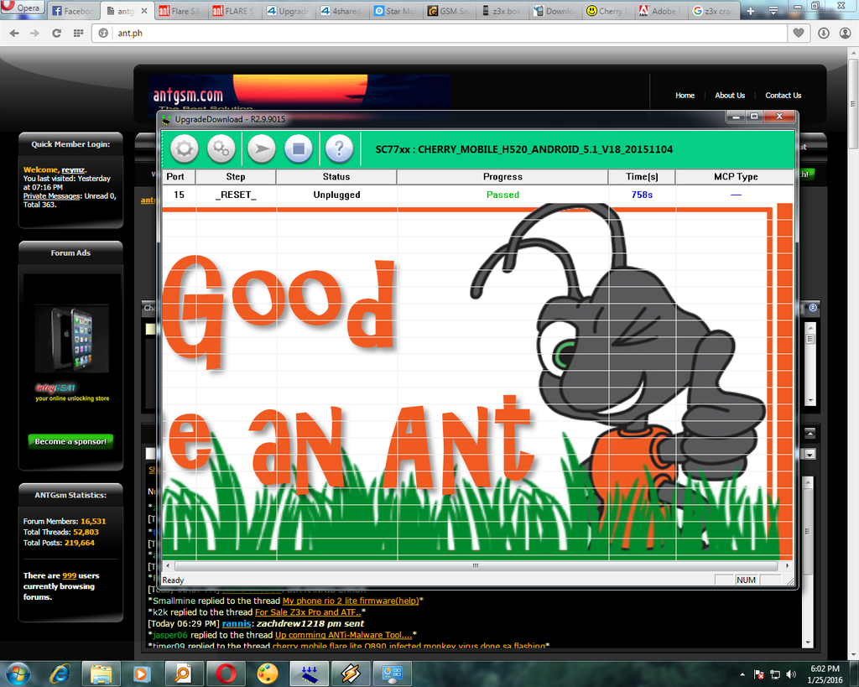Click the horizontal scrollbar in UpgradeDownload window

(x=475, y=565)
